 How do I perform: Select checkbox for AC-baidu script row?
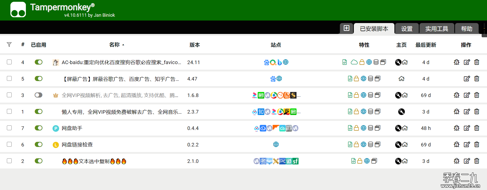(x=9, y=62)
